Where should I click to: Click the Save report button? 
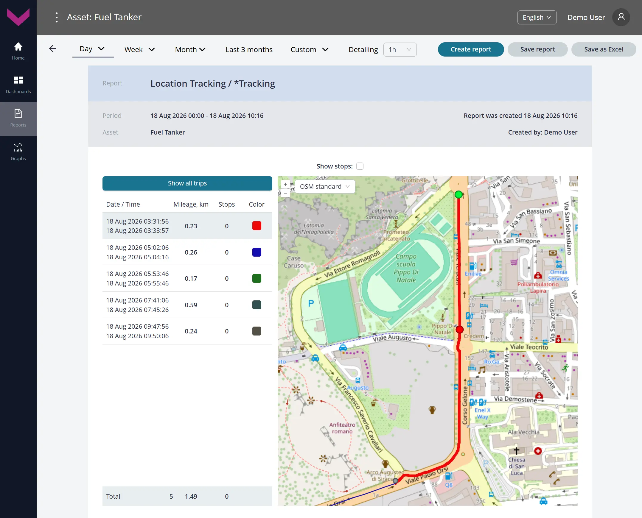tap(537, 49)
